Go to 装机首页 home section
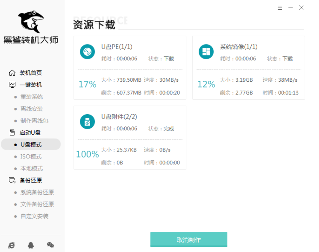The height and width of the screenshot is (252, 319). click(x=30, y=73)
